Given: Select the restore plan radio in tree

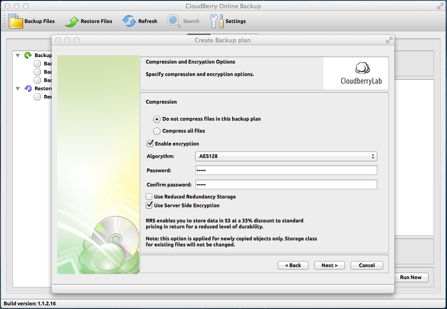Looking at the screenshot, I should pyautogui.click(x=37, y=97).
